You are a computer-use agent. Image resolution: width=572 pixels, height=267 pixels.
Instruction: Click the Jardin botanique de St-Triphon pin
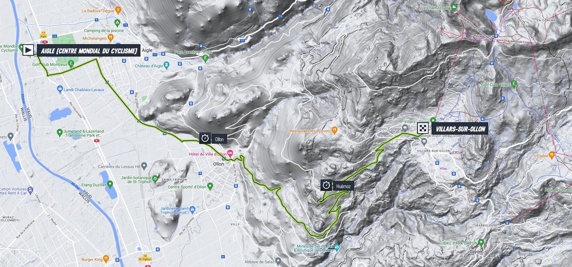(x=155, y=179)
